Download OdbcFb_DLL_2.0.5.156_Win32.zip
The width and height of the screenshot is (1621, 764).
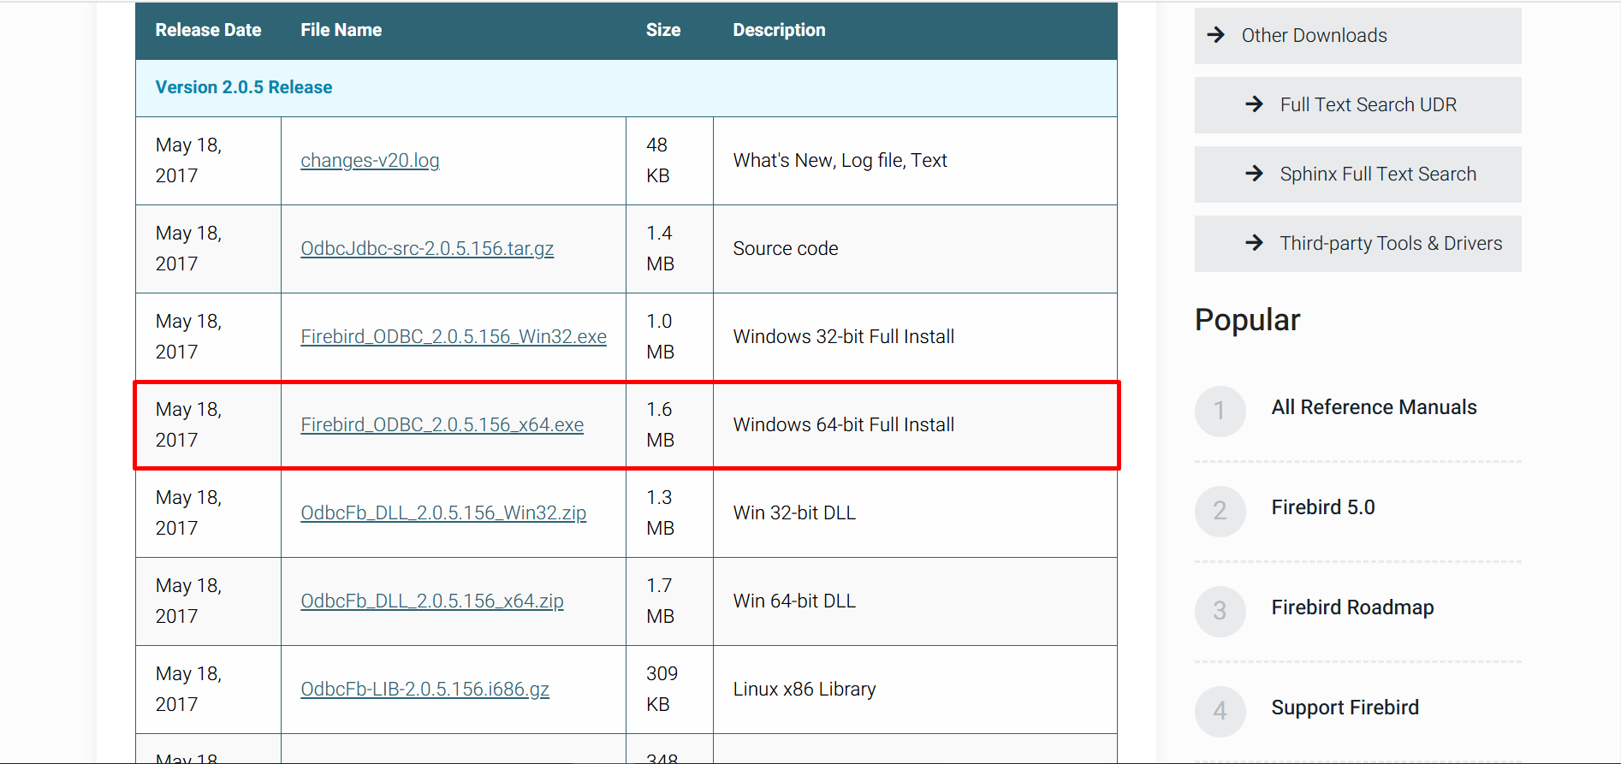(x=443, y=513)
